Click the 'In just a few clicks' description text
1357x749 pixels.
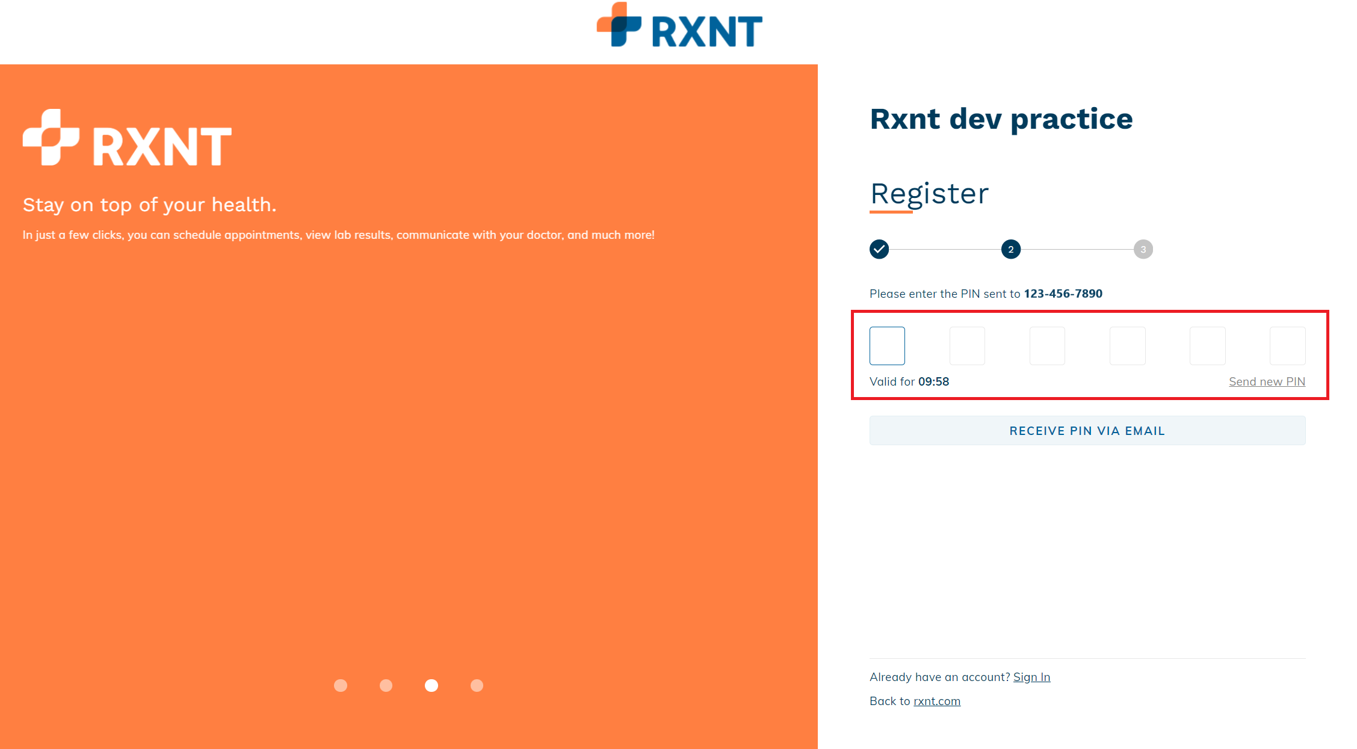[x=338, y=235]
